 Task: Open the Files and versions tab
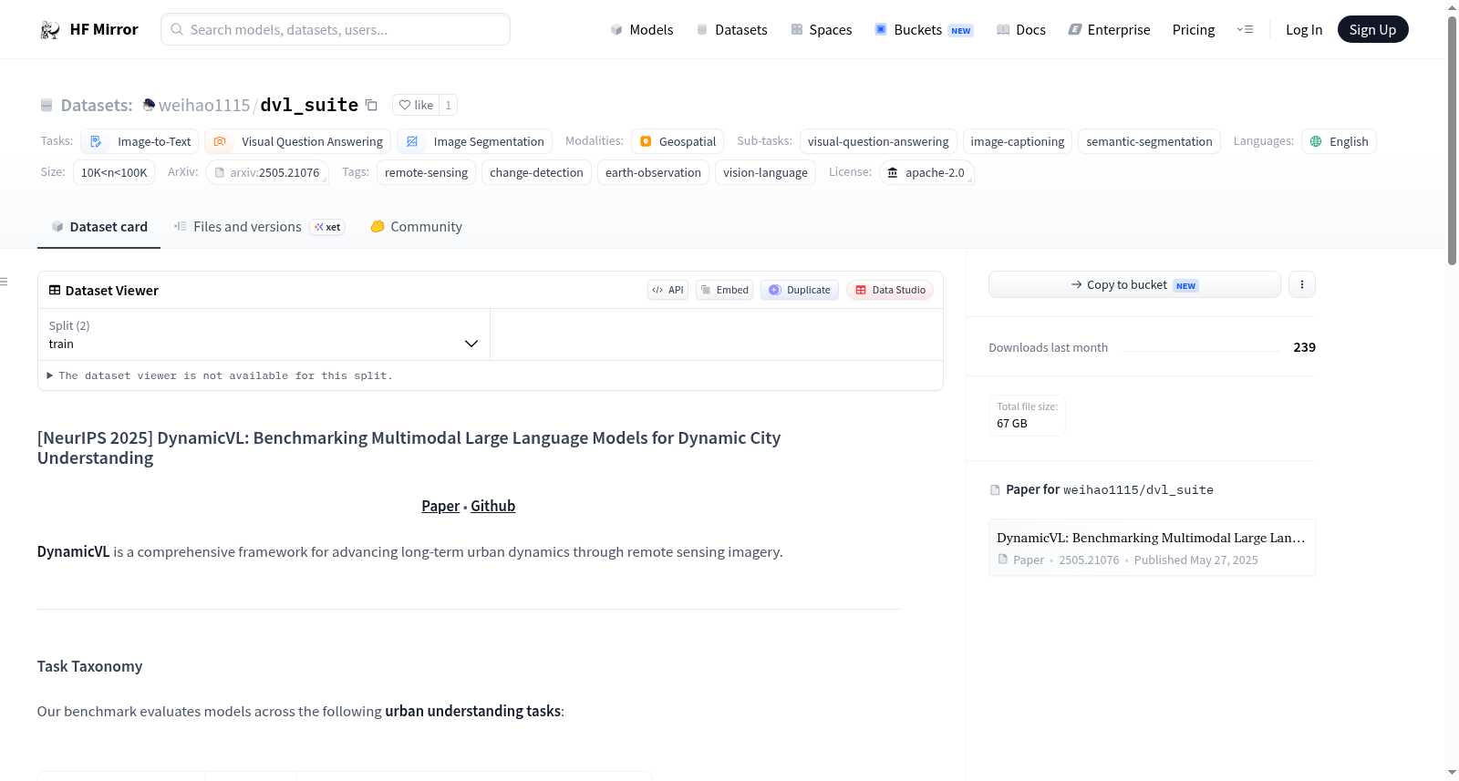(259, 227)
